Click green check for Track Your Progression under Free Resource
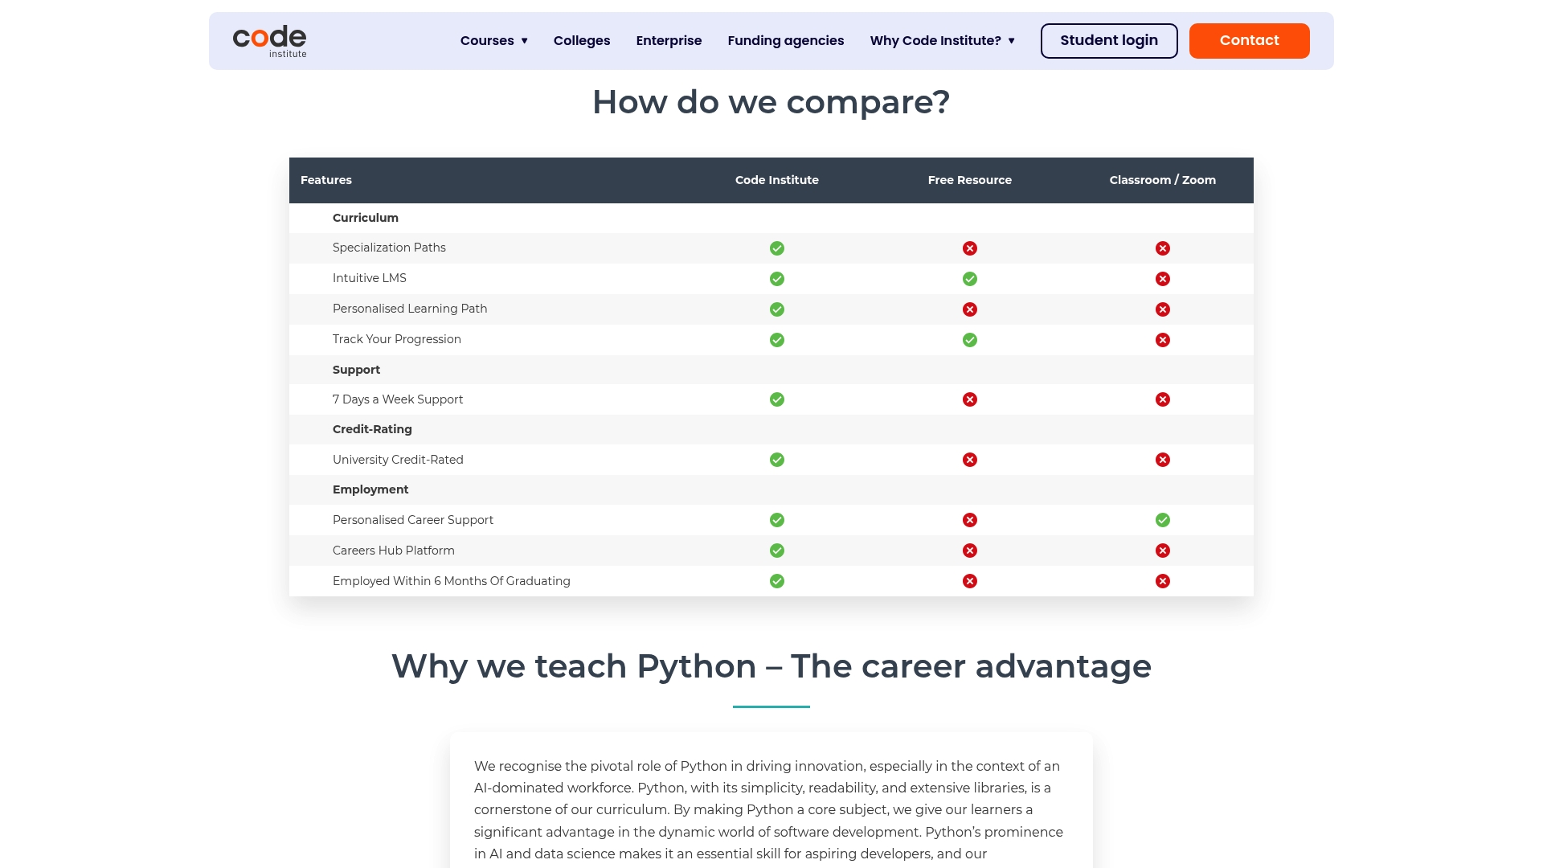This screenshot has height=868, width=1543. click(970, 340)
